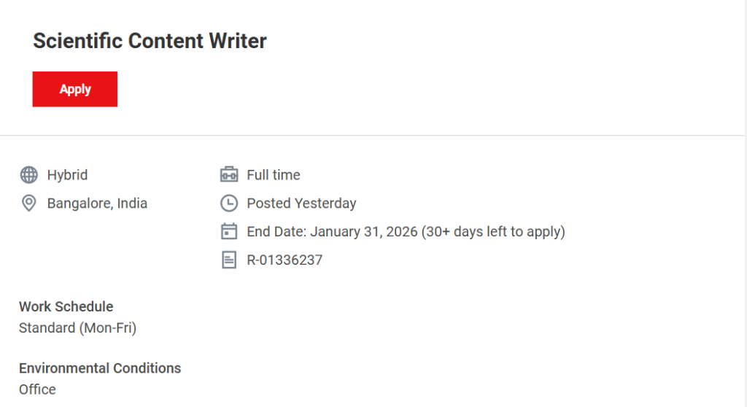Click the Work Schedule heading
Screen dimensions: 747x407
coord(66,306)
